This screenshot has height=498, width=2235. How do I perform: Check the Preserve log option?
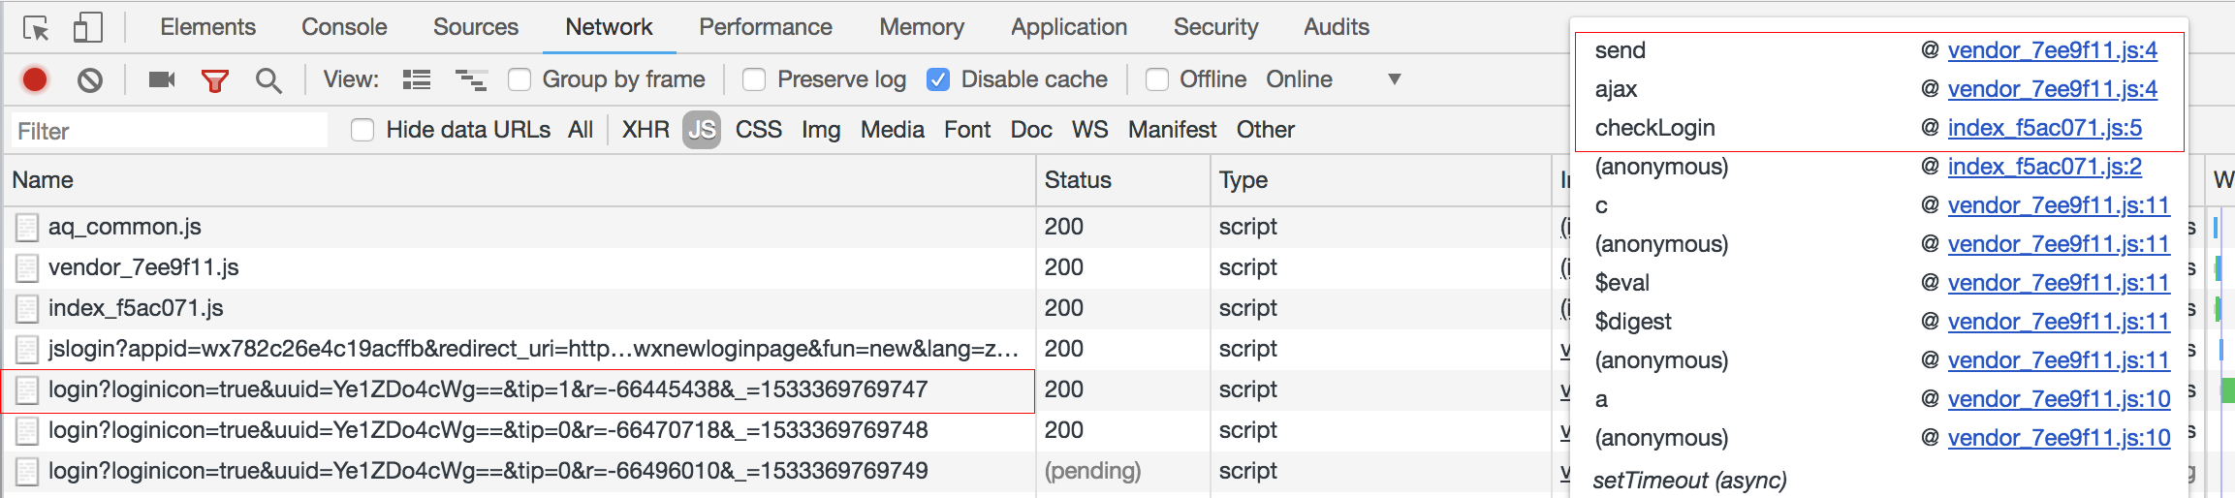point(754,79)
